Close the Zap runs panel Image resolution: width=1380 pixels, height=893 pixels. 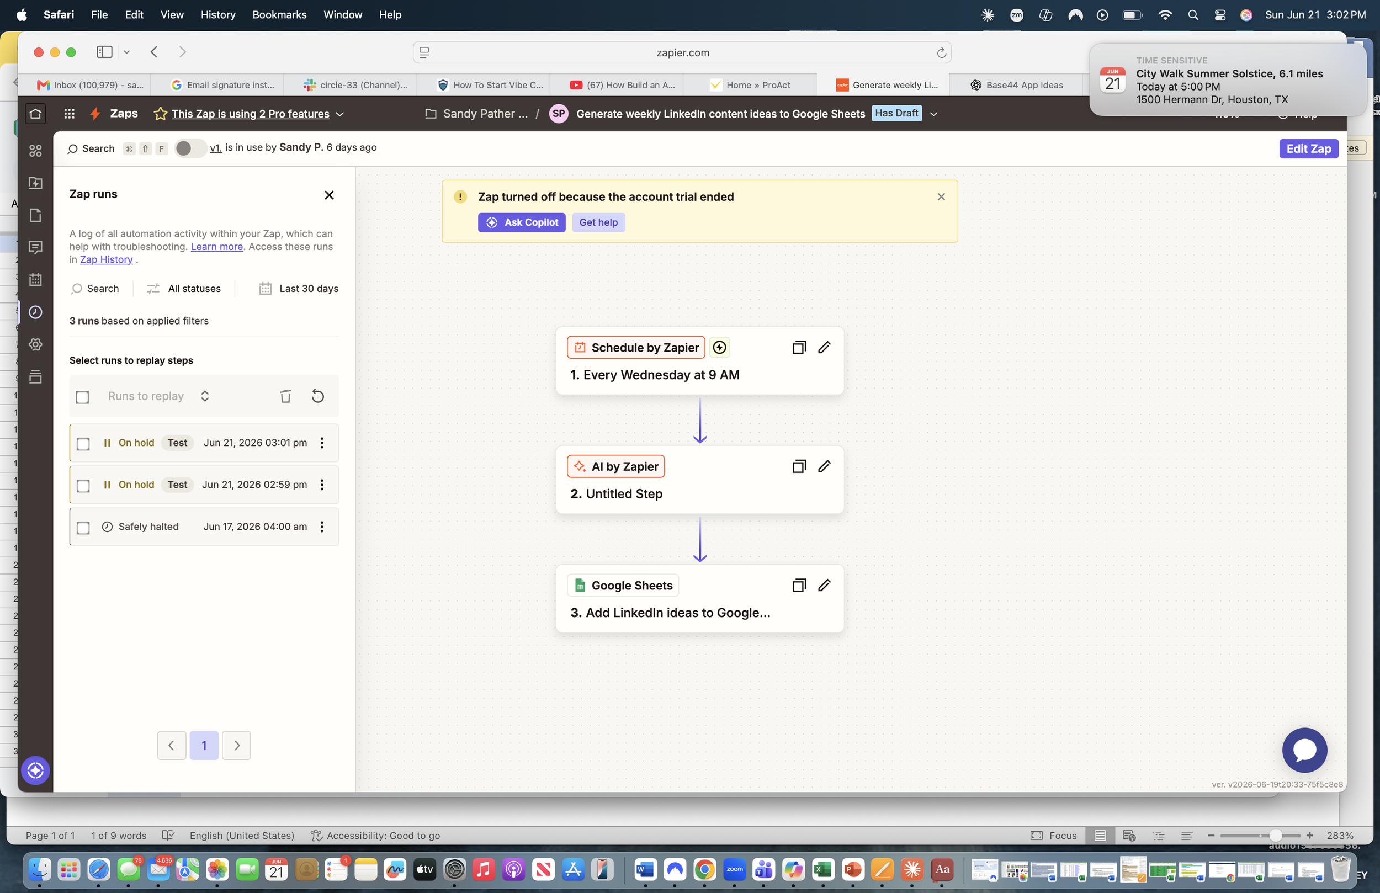(x=330, y=195)
